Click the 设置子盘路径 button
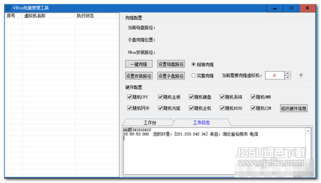Viewport: 321px width, 183px height. [x=171, y=76]
